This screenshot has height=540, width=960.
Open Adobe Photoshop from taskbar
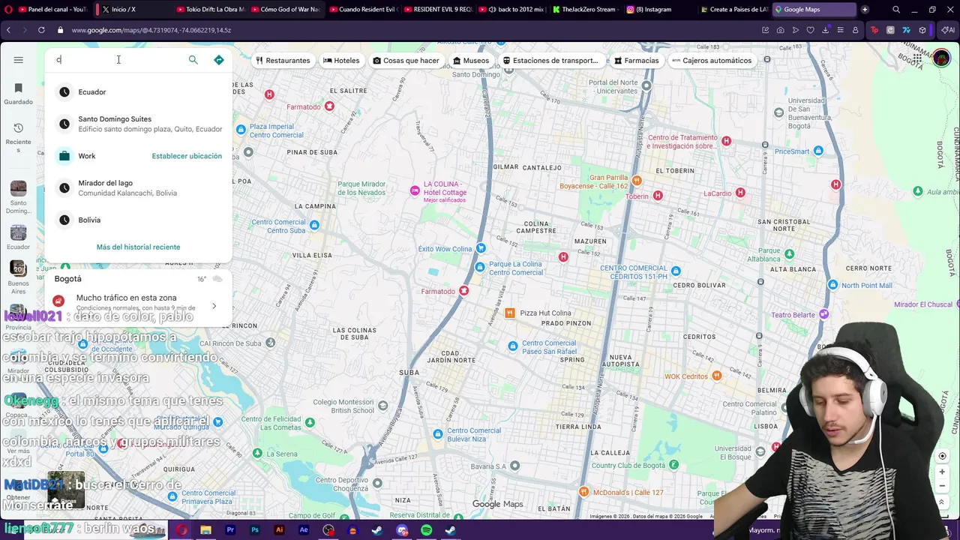click(255, 530)
